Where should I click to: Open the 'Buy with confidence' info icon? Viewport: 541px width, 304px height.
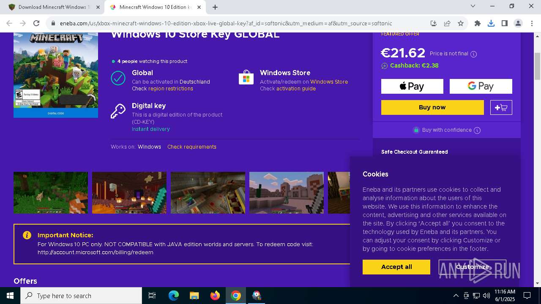pyautogui.click(x=477, y=130)
